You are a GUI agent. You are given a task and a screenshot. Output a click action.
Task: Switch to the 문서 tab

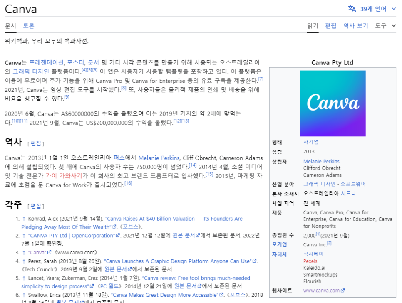pos(10,26)
